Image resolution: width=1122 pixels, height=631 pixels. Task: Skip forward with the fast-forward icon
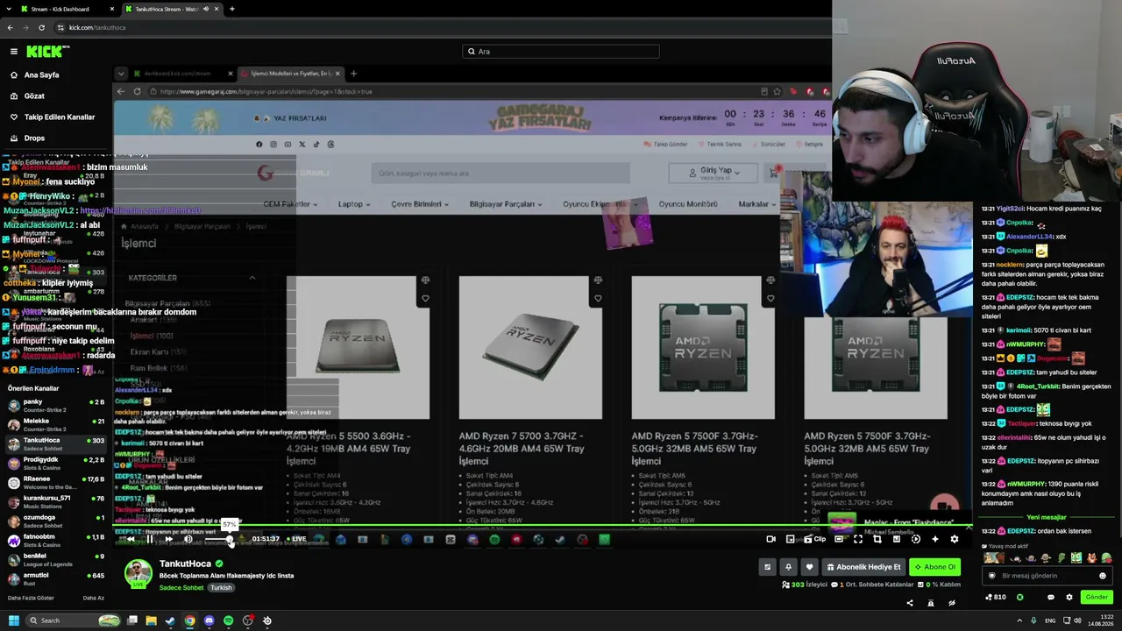coord(169,539)
